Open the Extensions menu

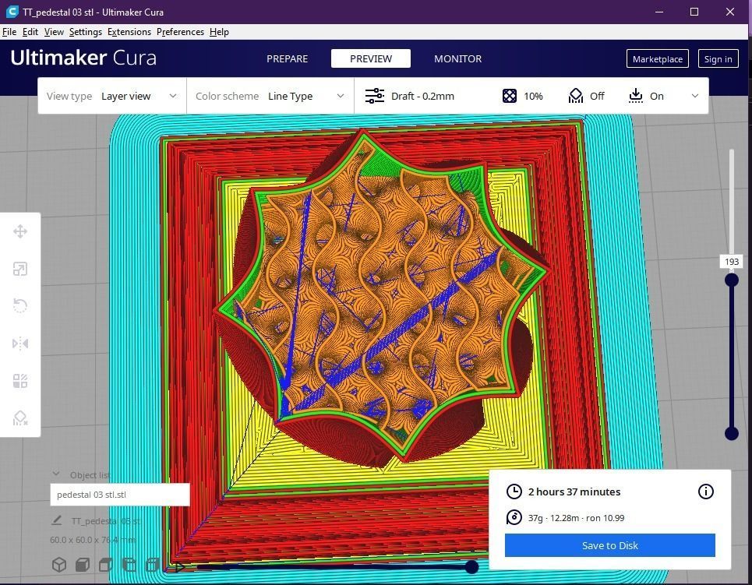click(x=129, y=32)
